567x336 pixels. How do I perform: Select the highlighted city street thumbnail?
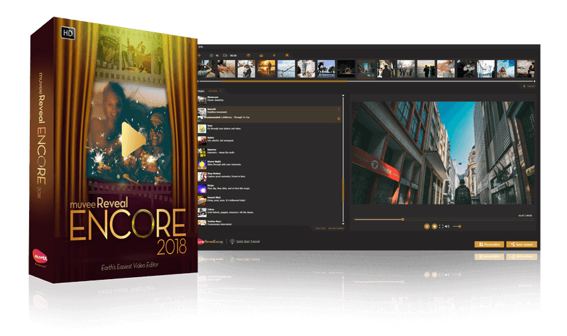coord(366,69)
